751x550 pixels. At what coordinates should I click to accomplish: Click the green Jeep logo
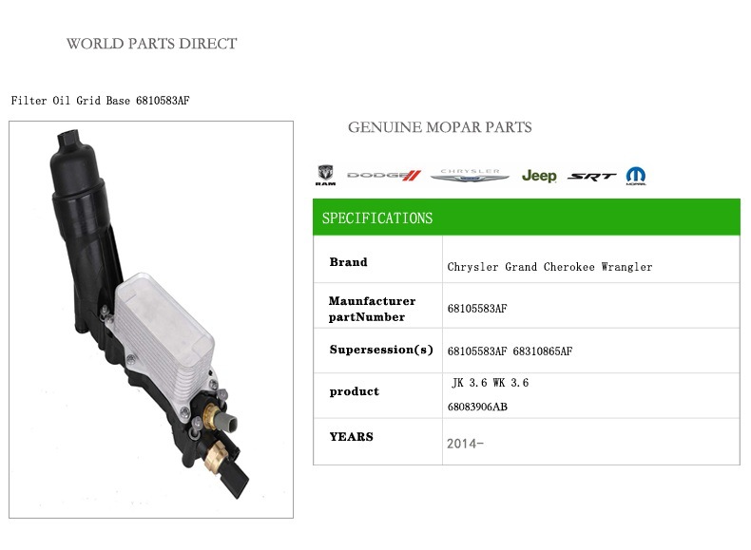tap(539, 176)
